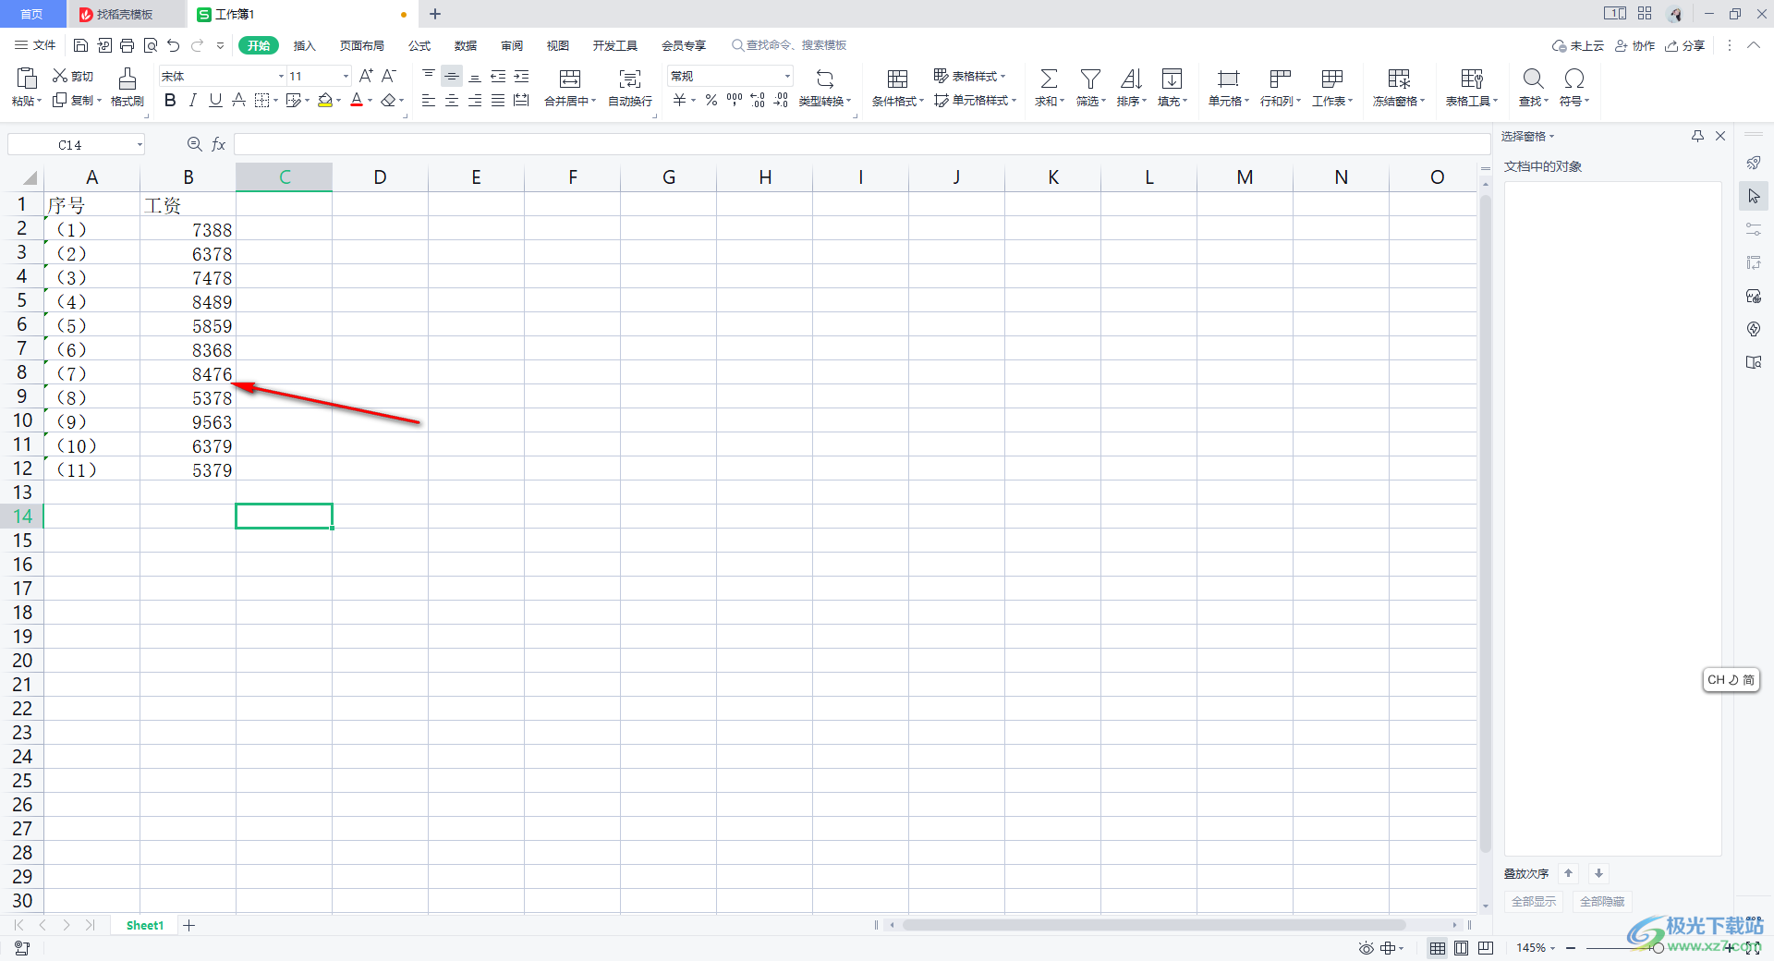This screenshot has width=1774, height=961.
Task: Toggle center horizontal alignment
Action: tap(452, 100)
